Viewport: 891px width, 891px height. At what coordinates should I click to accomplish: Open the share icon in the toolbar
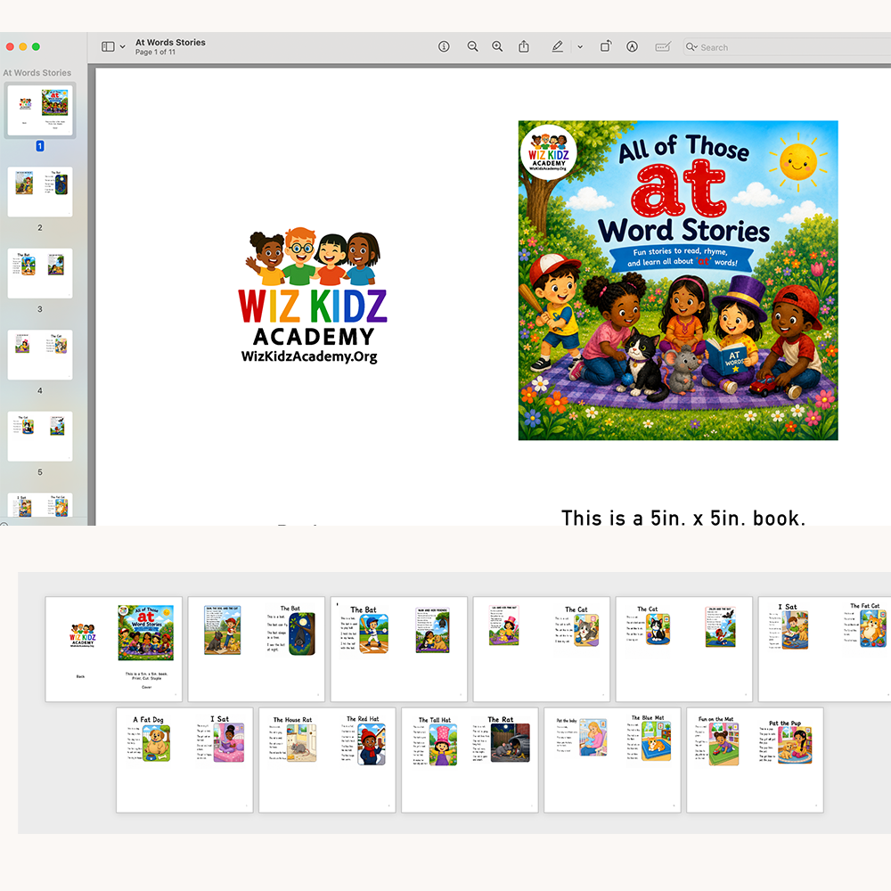point(524,46)
